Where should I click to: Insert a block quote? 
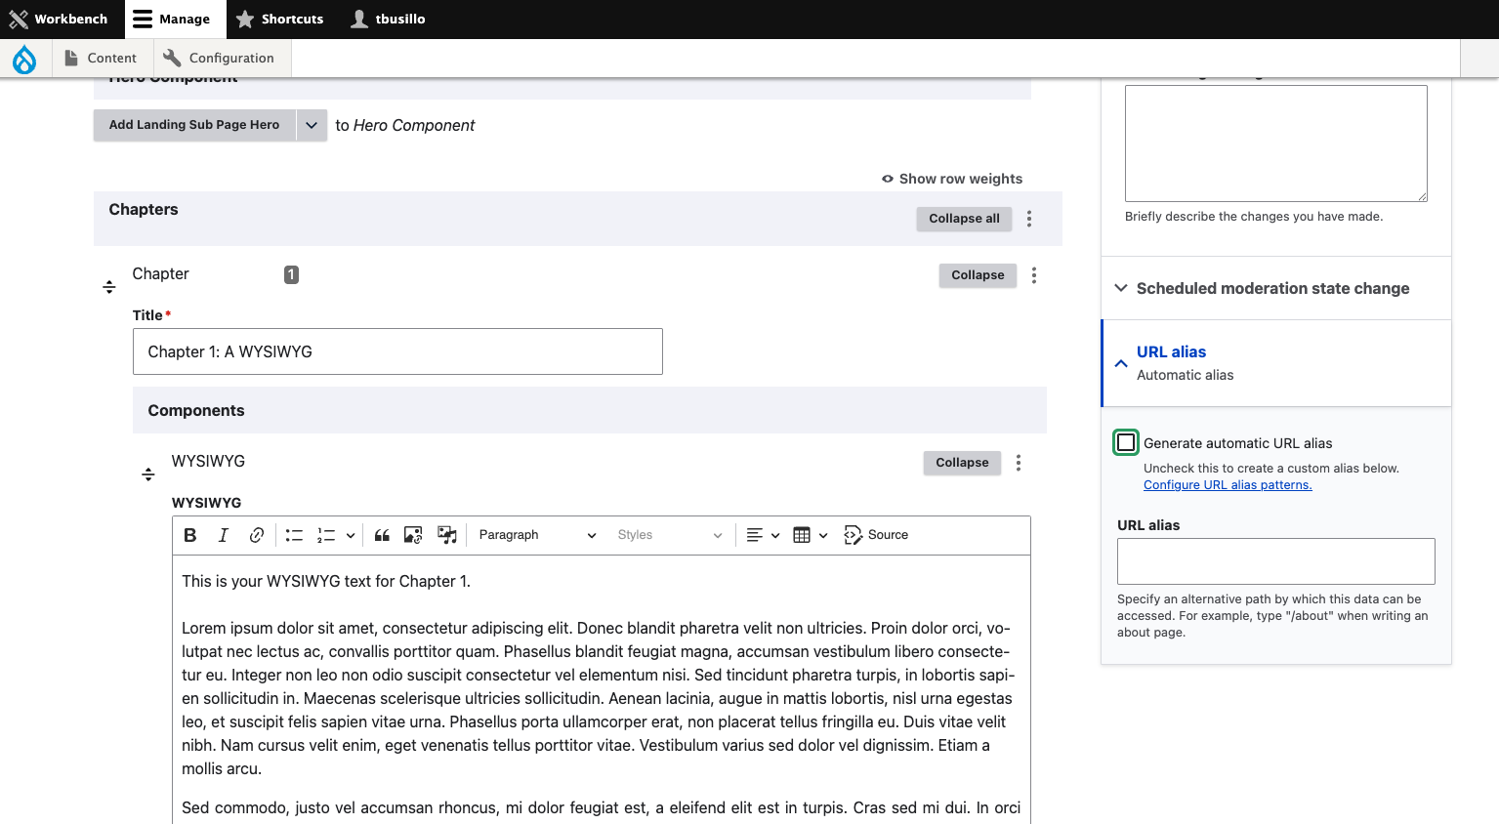[x=382, y=535]
